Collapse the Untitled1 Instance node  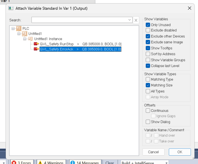click(x=25, y=39)
